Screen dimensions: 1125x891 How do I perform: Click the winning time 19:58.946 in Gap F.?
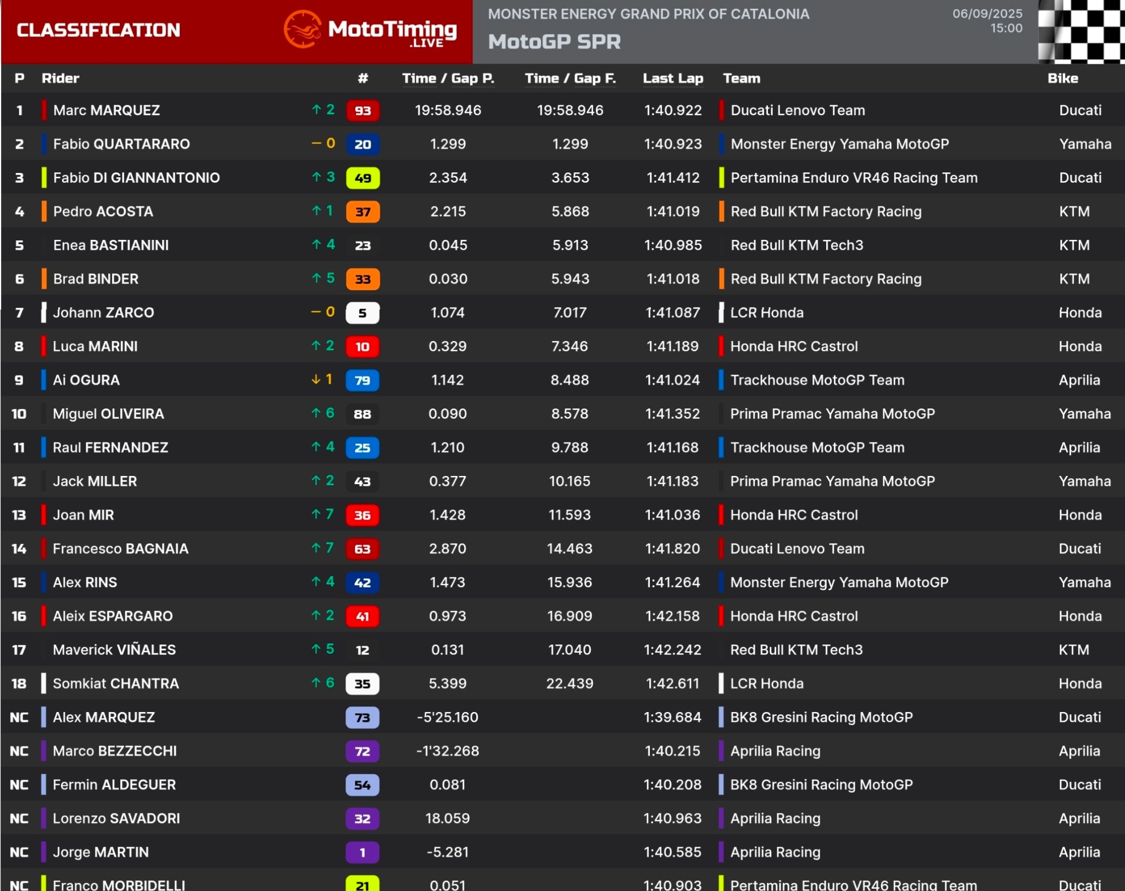click(570, 110)
